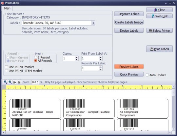
Task: Open the Labels dropdown list
Action: pos(93,23)
